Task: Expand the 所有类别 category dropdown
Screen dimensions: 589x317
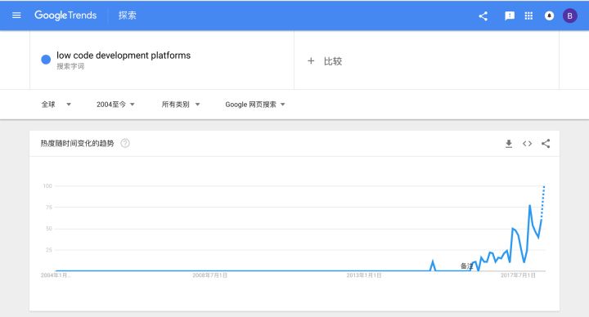Action: coord(180,105)
